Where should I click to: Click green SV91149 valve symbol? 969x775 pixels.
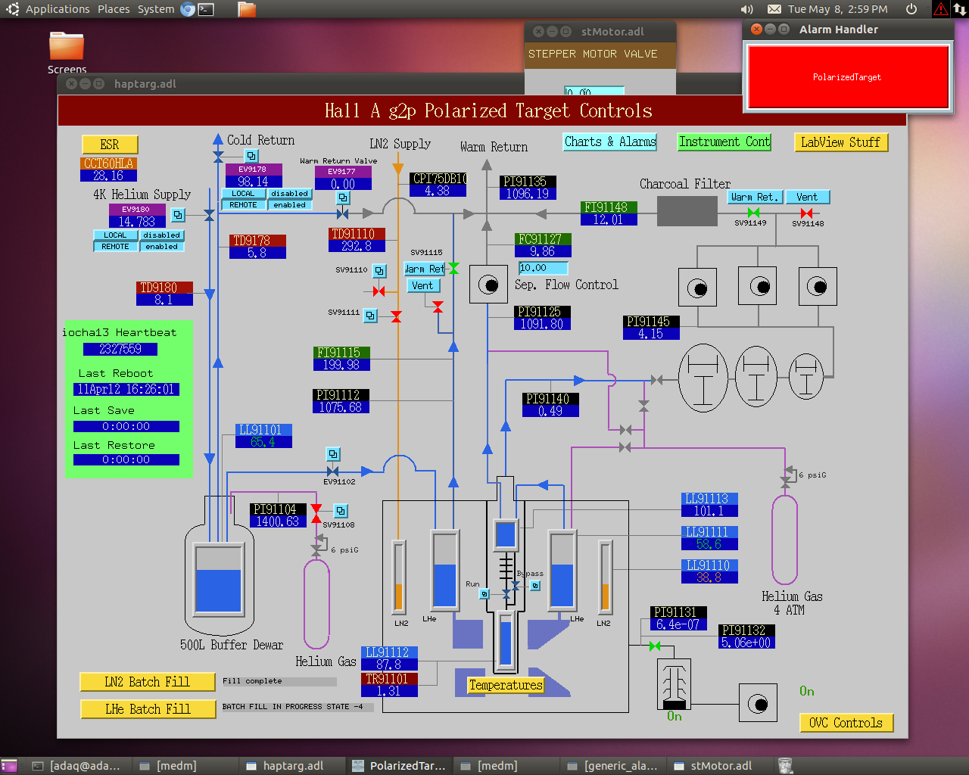click(x=753, y=213)
